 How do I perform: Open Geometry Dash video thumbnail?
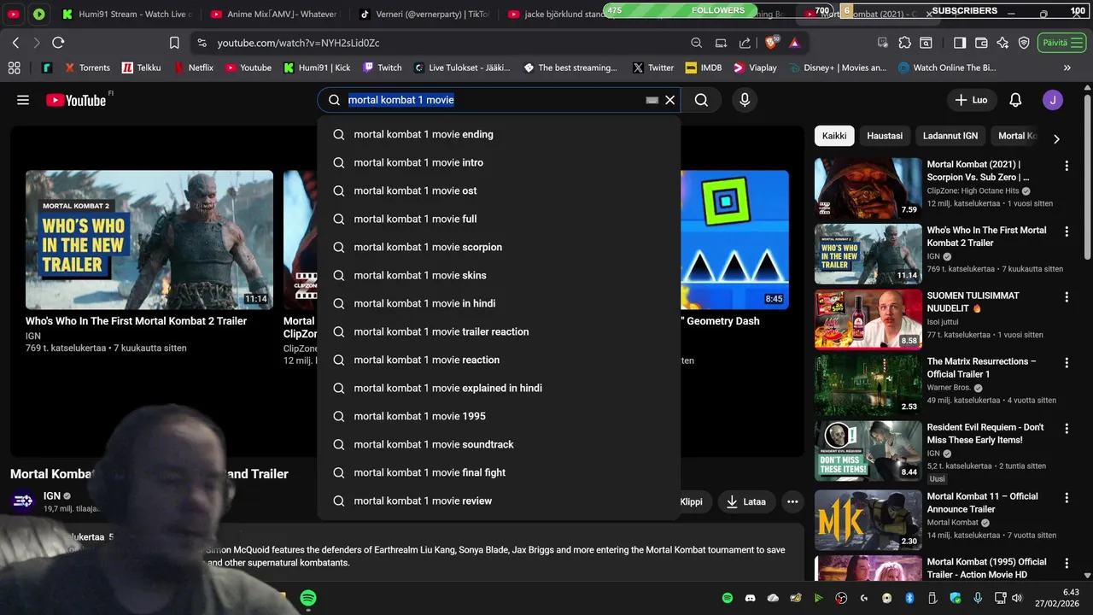click(734, 240)
